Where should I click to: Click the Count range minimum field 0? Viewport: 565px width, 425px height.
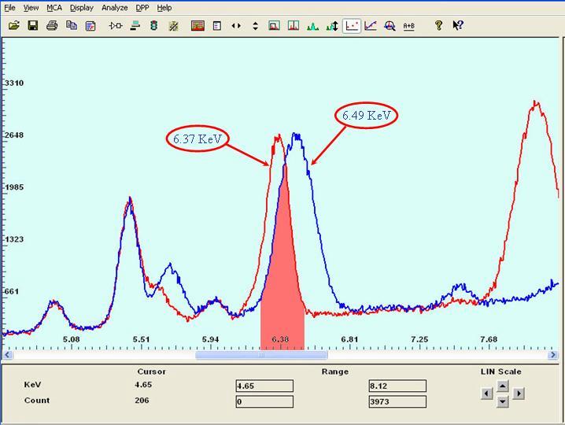264,401
